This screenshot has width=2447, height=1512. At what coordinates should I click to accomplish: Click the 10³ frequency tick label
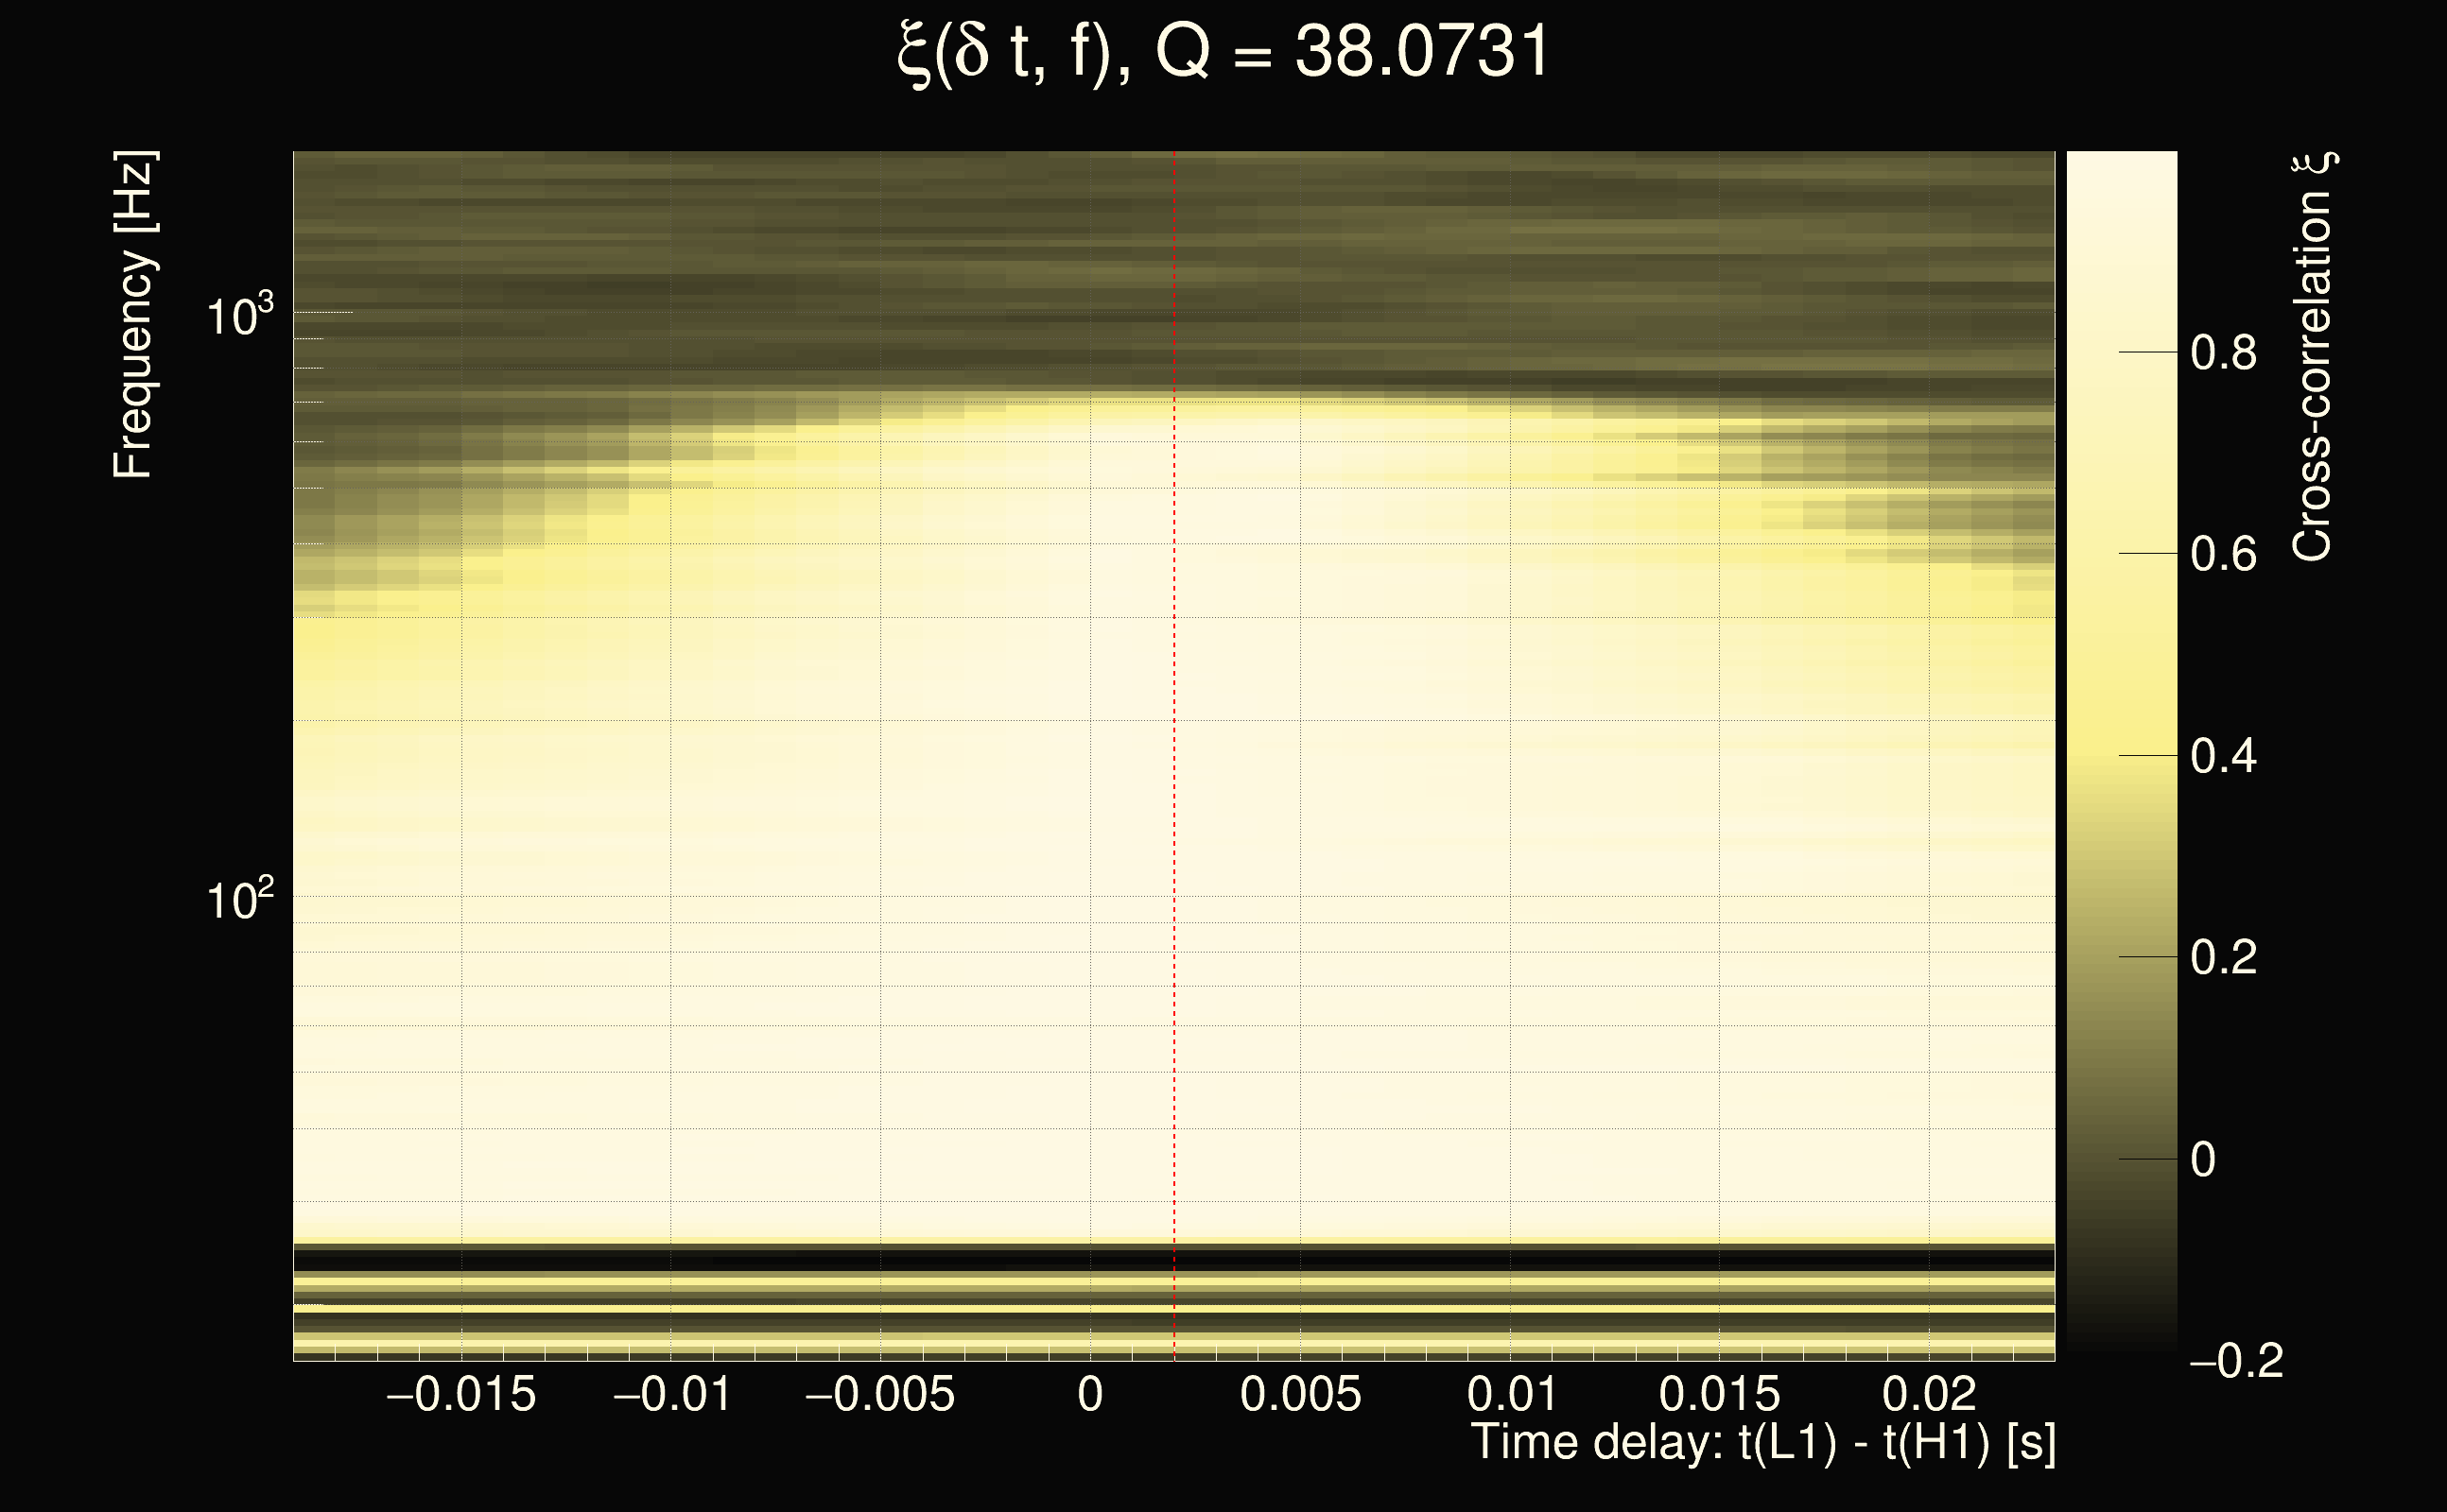pos(239,317)
